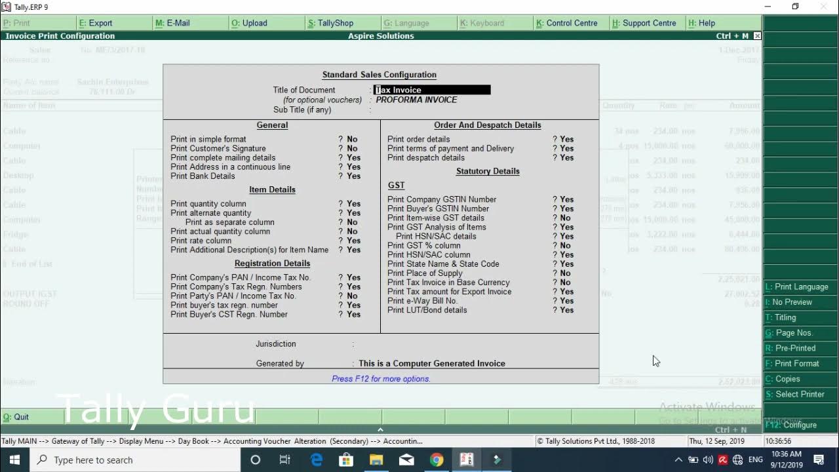The width and height of the screenshot is (839, 472).
Task: Open Mail app taskbar icon
Action: (406, 460)
